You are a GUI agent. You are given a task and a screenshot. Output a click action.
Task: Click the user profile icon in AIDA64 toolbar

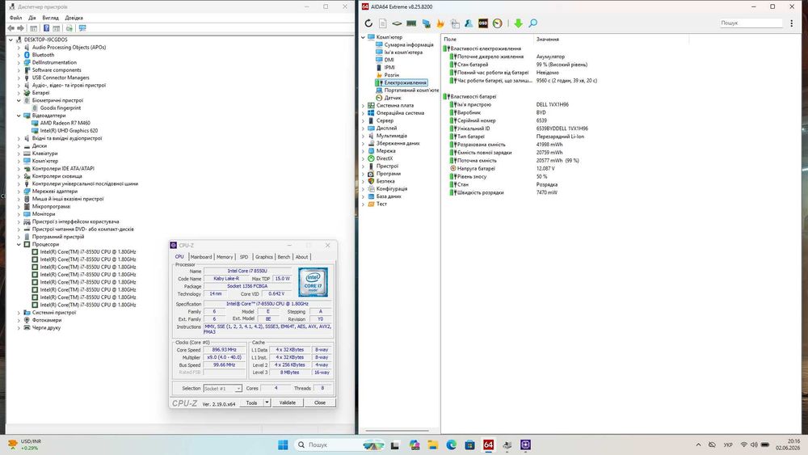pyautogui.click(x=469, y=23)
